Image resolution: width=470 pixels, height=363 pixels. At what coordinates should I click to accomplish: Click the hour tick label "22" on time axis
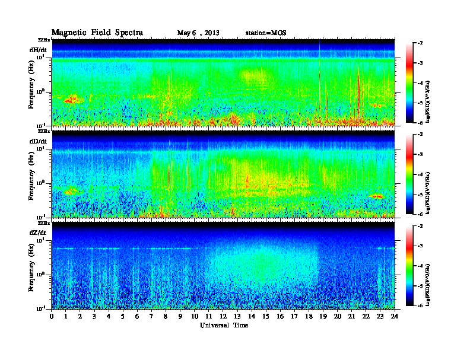366,316
